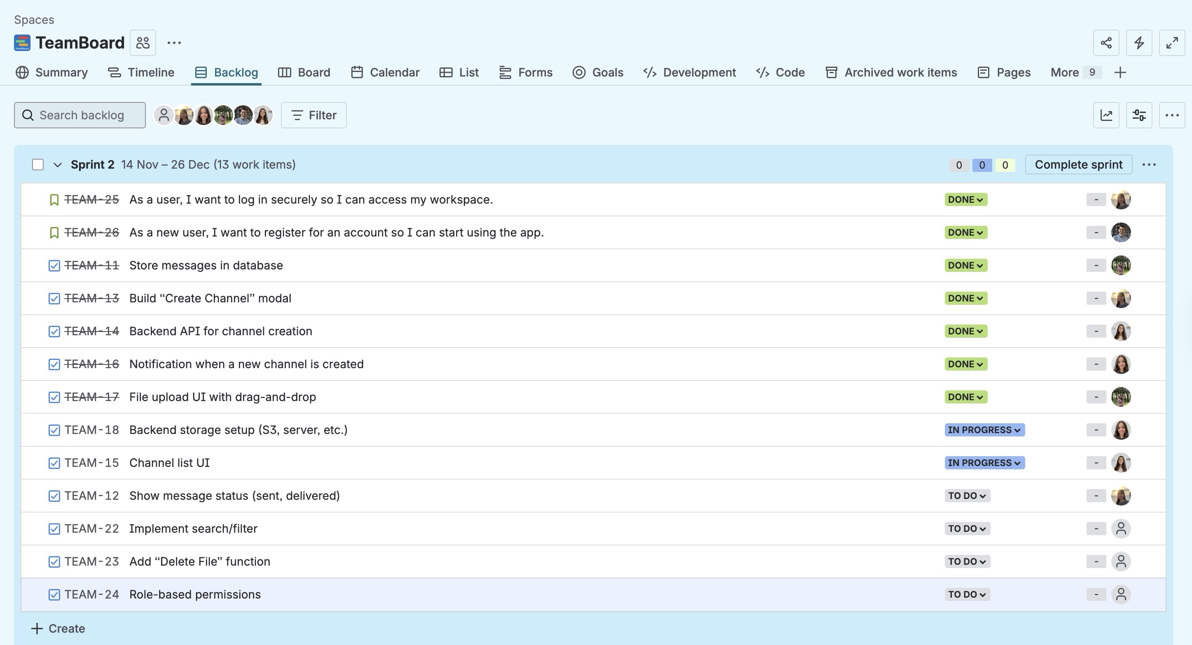This screenshot has height=645, width=1192.
Task: Filter by the first teammate avatar
Action: point(184,115)
